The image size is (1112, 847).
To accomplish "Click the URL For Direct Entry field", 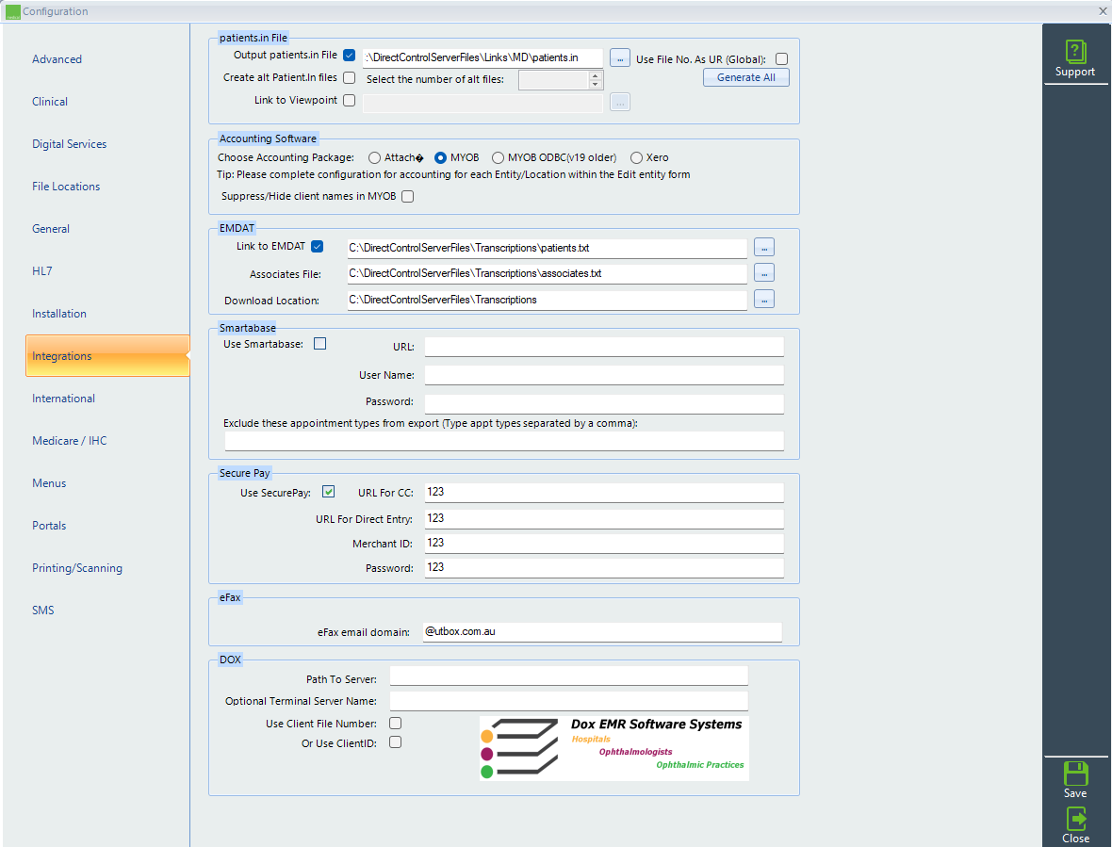I will (x=604, y=518).
